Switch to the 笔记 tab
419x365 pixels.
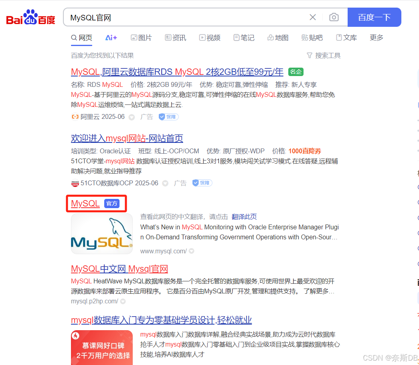[x=244, y=38]
